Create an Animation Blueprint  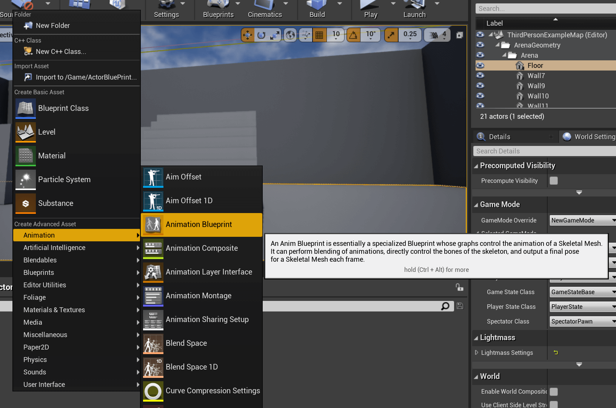click(202, 224)
